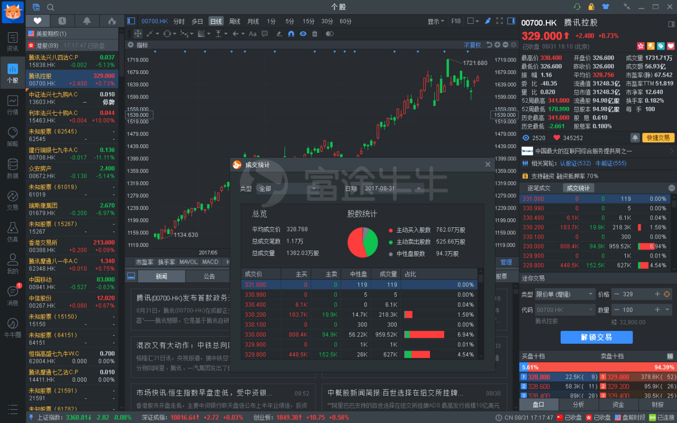This screenshot has width=677, height=423.
Task: Open the 显示 display dropdown
Action: (436, 21)
